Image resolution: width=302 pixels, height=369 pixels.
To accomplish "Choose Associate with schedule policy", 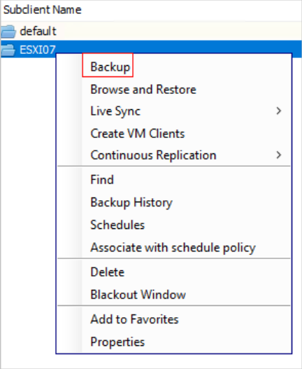I will point(173,248).
